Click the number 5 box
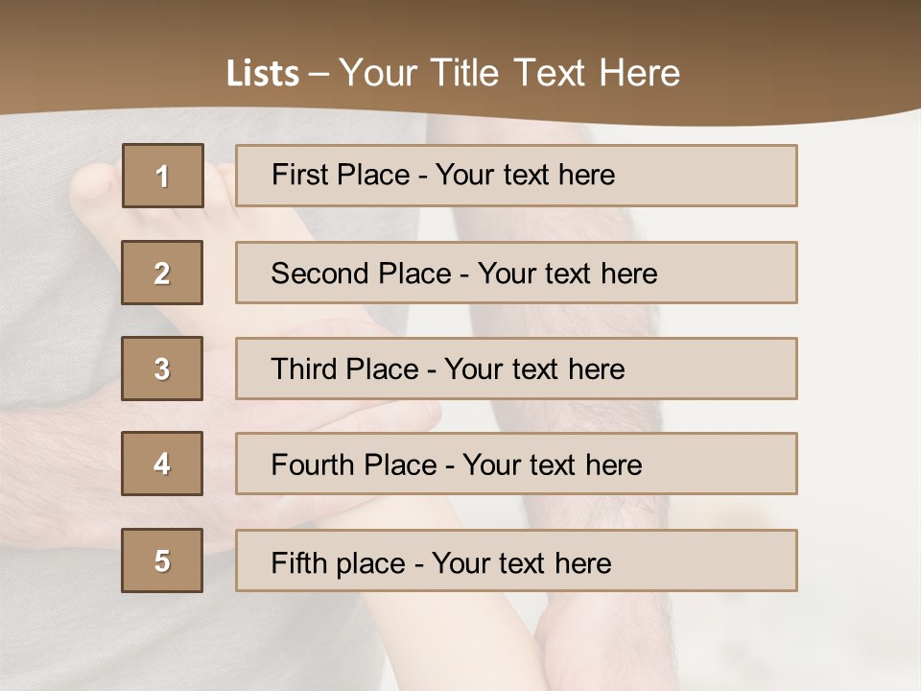 pos(162,560)
